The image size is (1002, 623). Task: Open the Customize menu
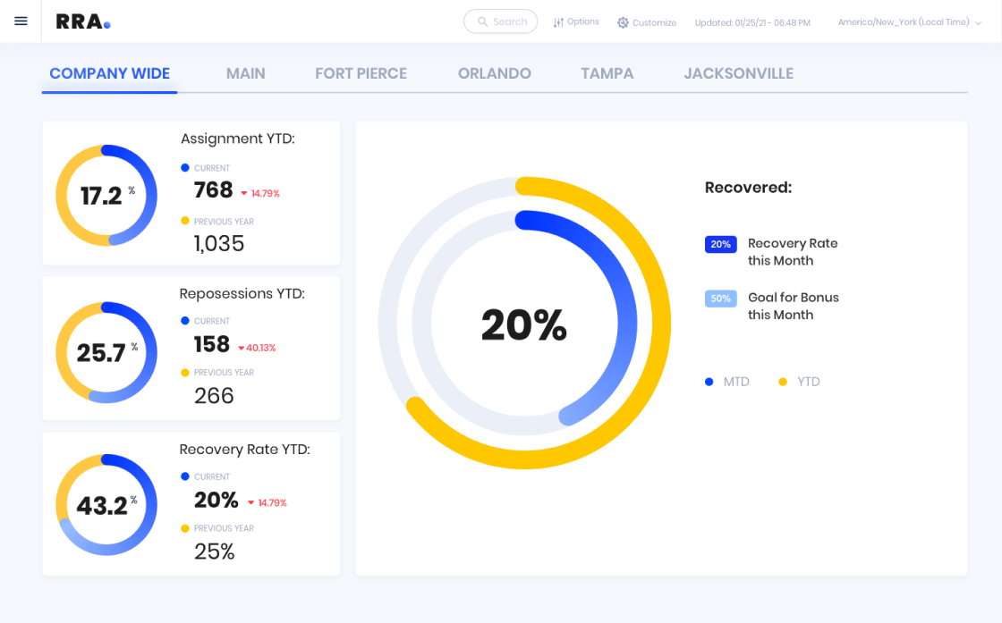(654, 22)
